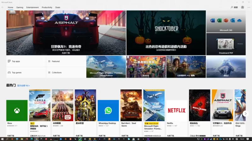Open the Forza Horizon 5 game cover
252x141 pixels.
[40, 105]
